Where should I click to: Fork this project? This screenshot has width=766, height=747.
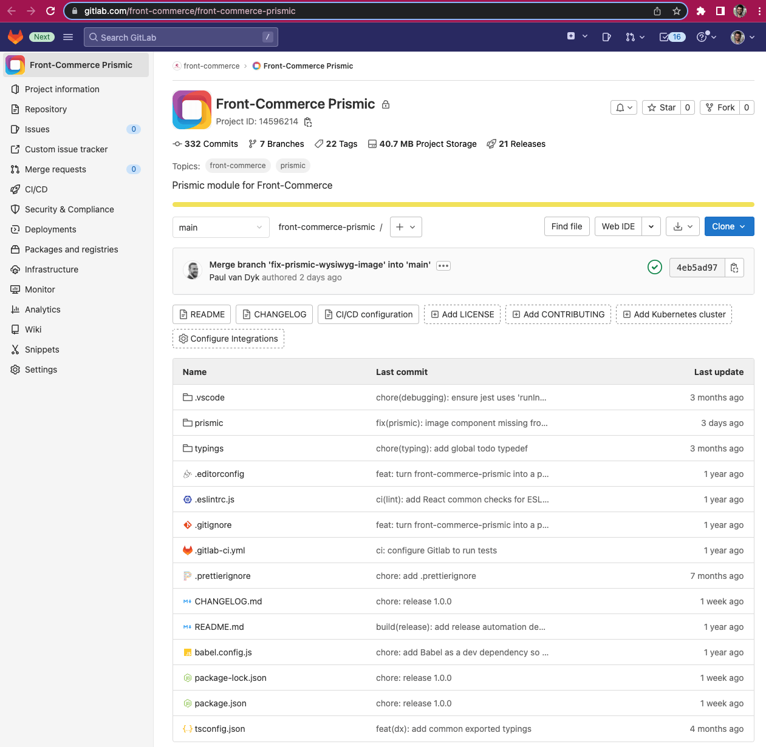click(720, 107)
